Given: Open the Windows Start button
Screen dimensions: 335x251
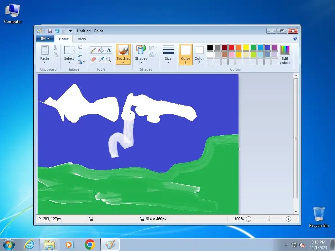Looking at the screenshot, I should [9, 244].
